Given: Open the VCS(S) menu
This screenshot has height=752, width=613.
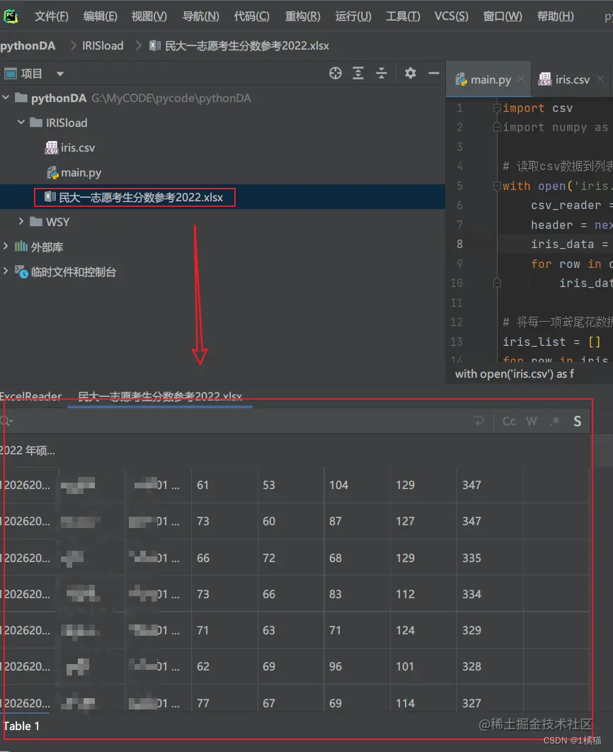Looking at the screenshot, I should [451, 17].
